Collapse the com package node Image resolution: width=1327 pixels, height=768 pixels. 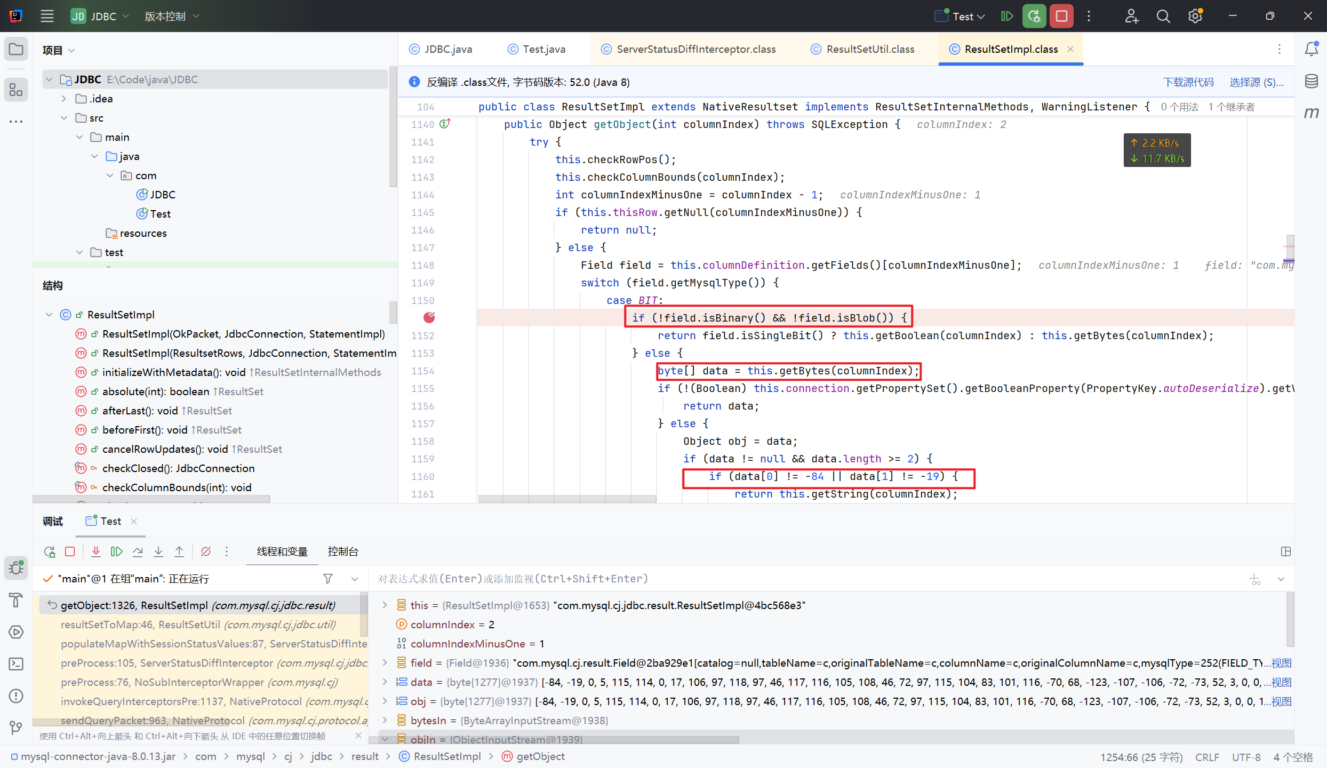110,175
